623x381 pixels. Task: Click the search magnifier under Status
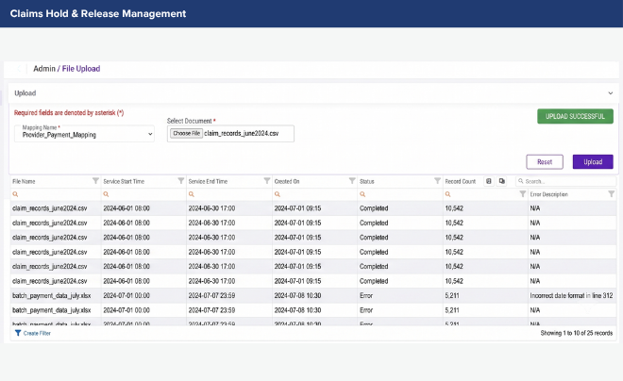(362, 194)
